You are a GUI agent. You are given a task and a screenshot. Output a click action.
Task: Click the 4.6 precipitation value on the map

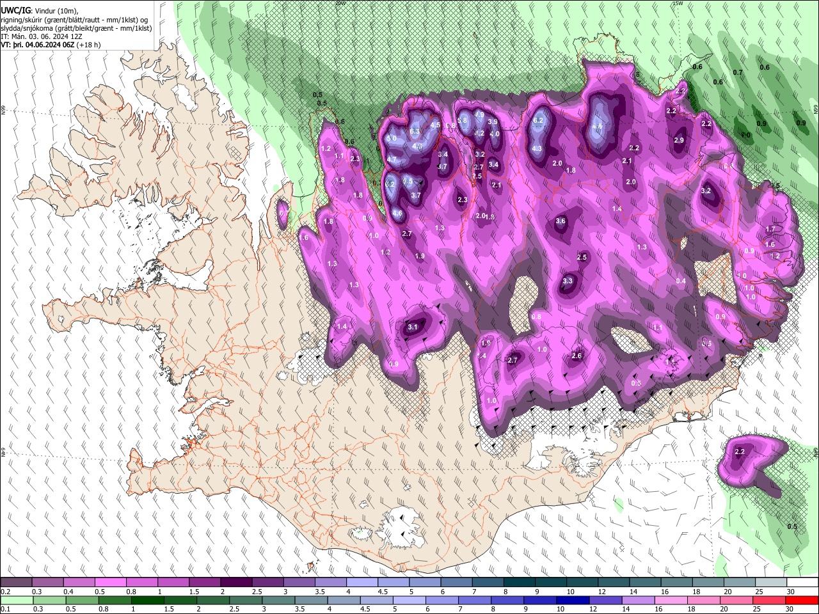coord(397,213)
